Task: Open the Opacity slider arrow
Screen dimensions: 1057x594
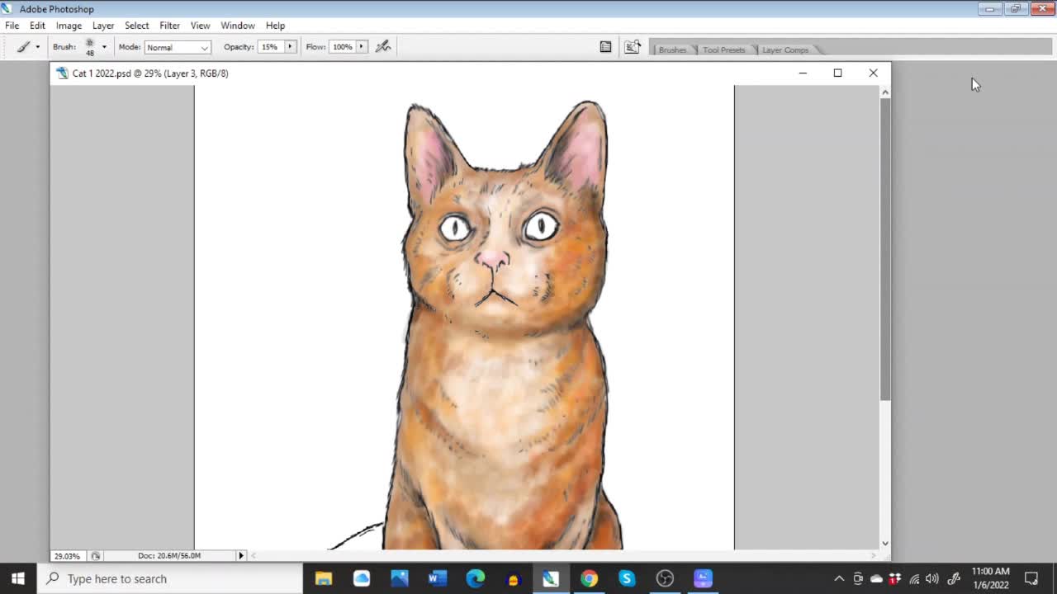Action: (x=290, y=47)
